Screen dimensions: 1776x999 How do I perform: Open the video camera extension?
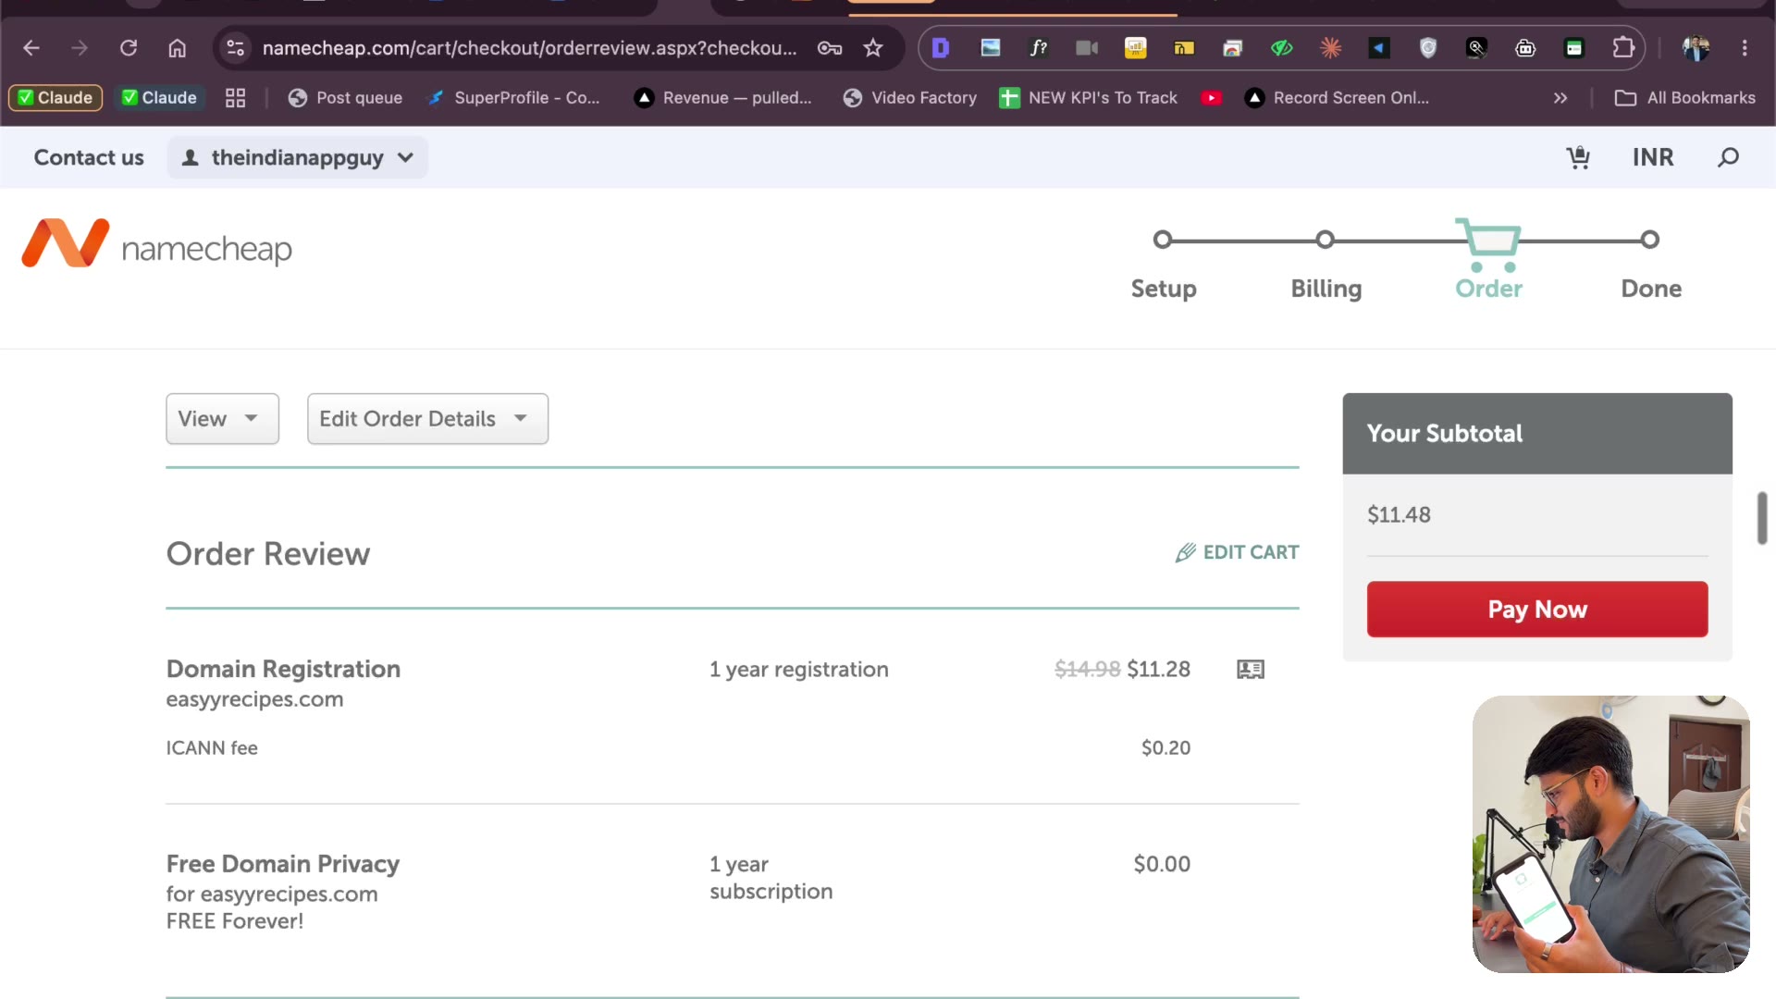[x=1087, y=48]
